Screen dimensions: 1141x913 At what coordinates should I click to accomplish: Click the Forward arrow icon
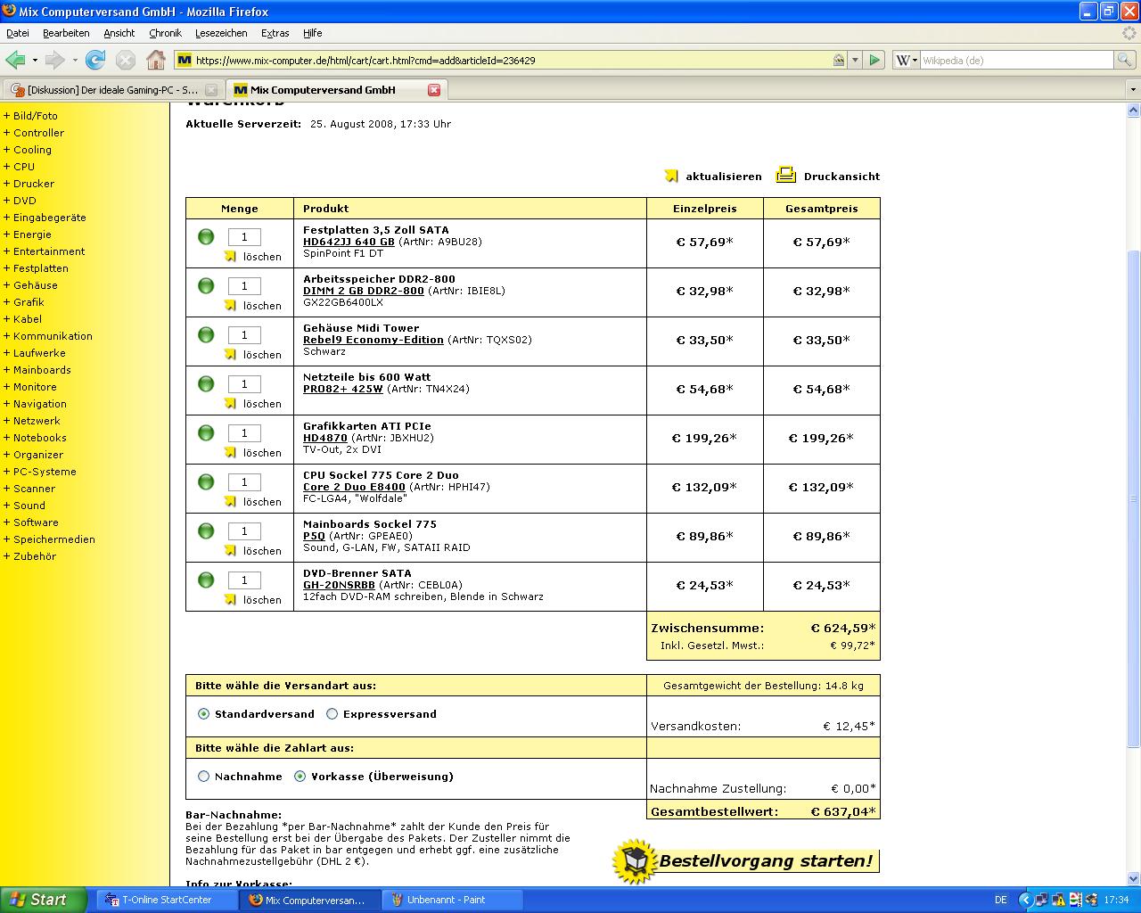54,60
